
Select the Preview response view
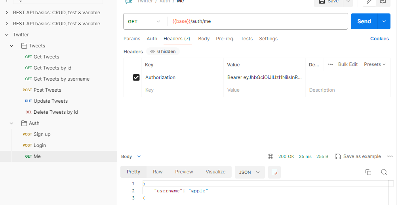tap(184, 172)
